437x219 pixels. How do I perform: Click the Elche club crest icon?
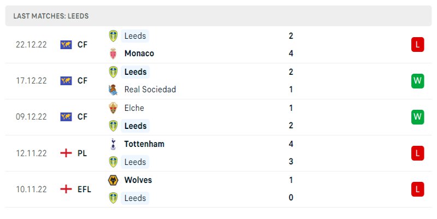click(x=114, y=108)
